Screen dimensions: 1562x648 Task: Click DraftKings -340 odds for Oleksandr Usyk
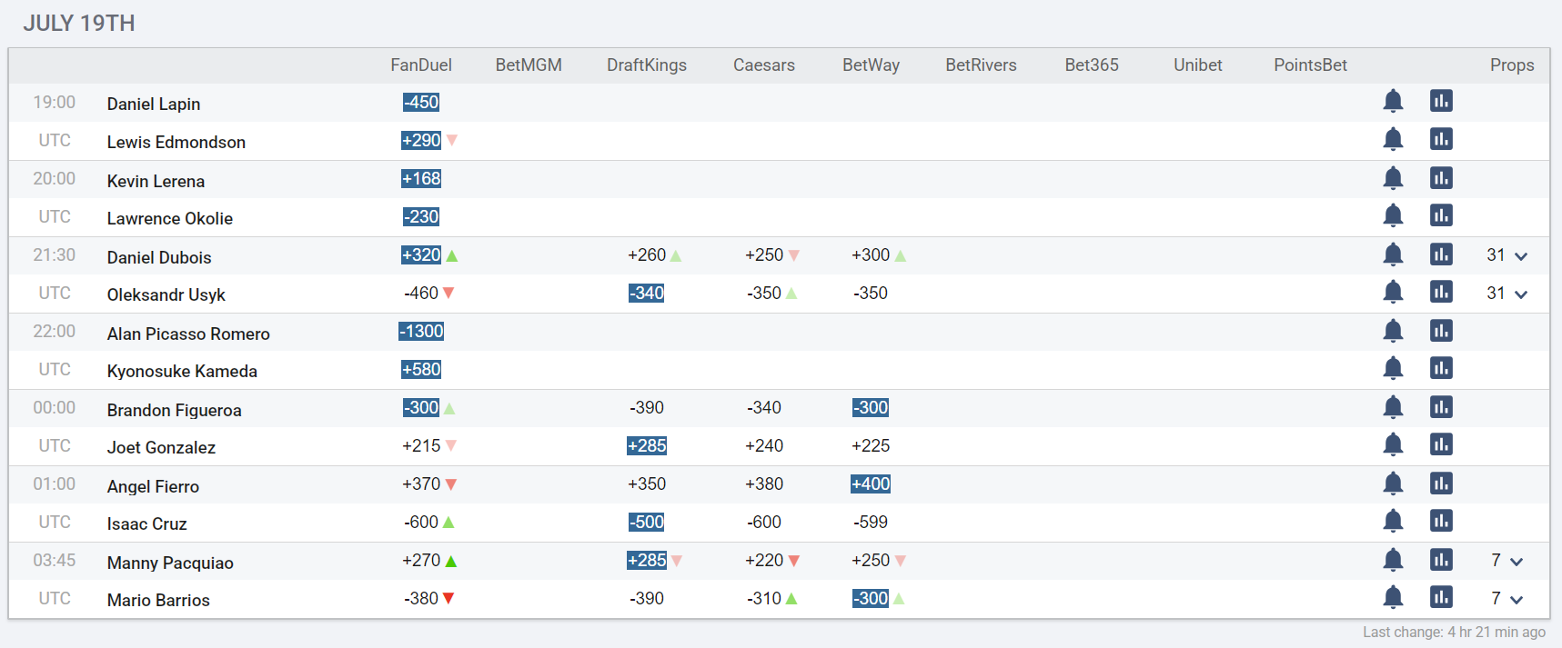coord(647,293)
